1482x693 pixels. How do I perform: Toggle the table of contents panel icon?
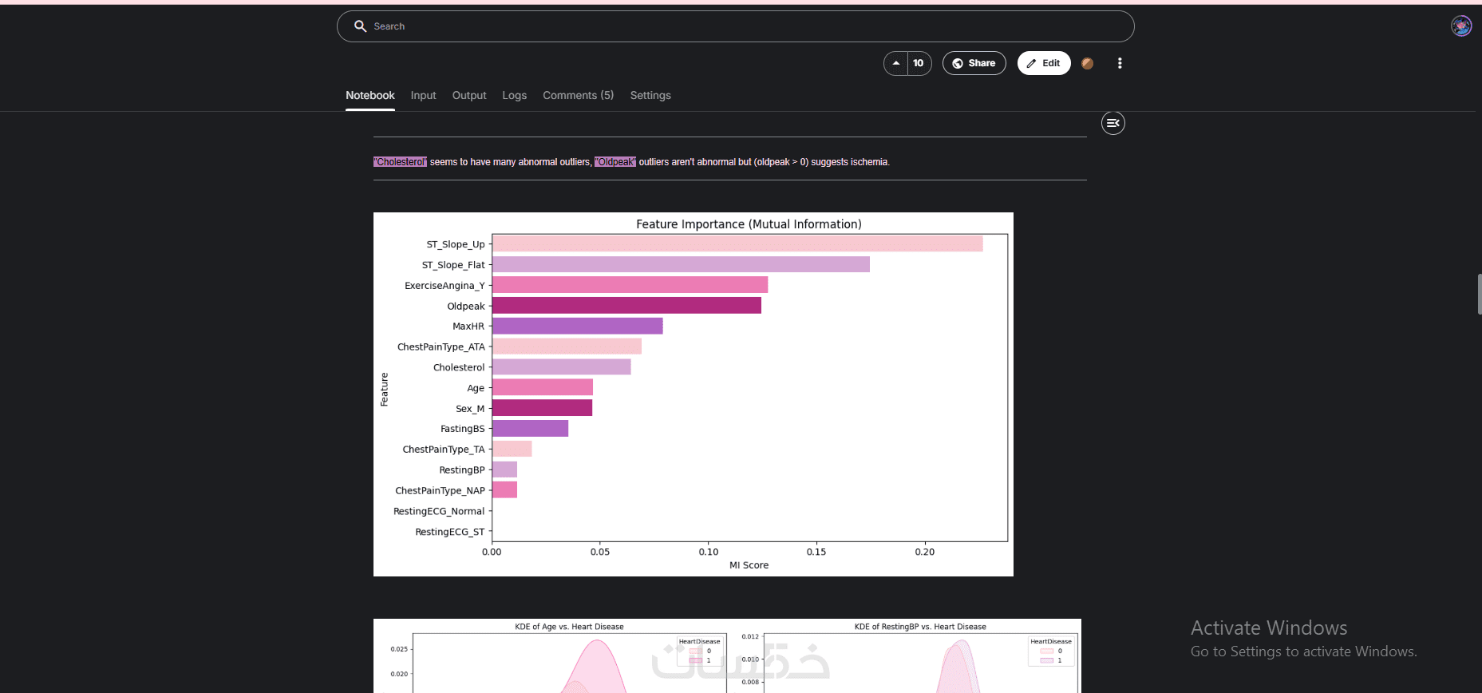pyautogui.click(x=1113, y=123)
